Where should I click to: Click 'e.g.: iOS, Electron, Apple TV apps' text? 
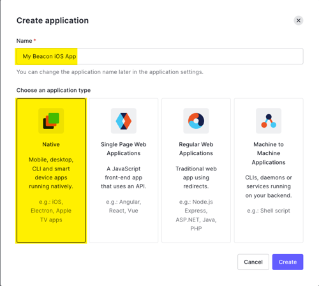point(51,211)
